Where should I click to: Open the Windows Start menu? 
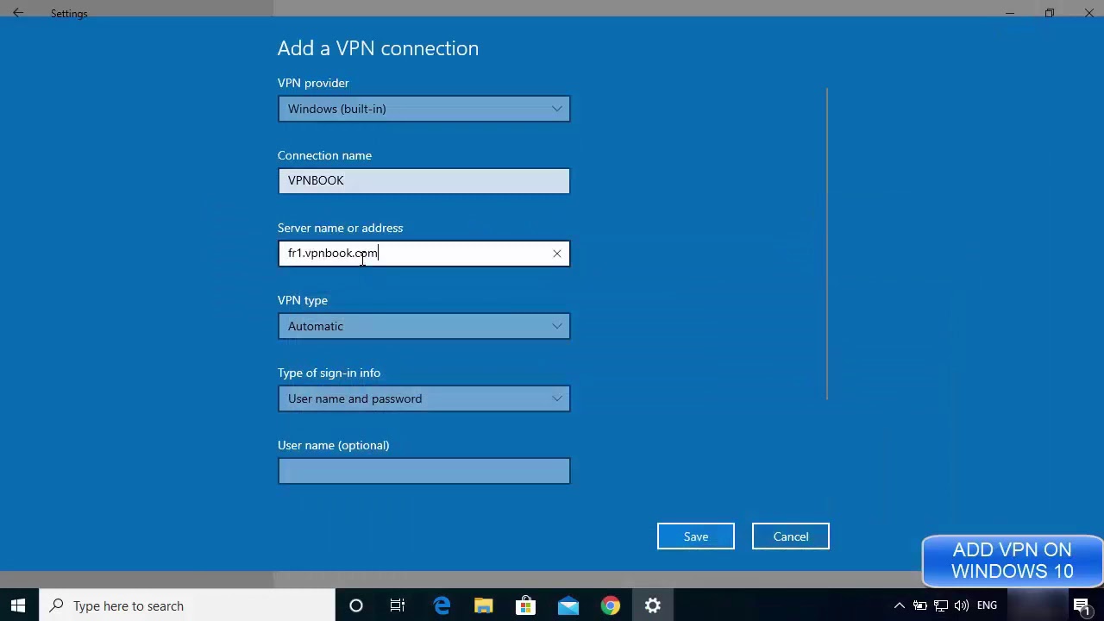click(x=18, y=605)
